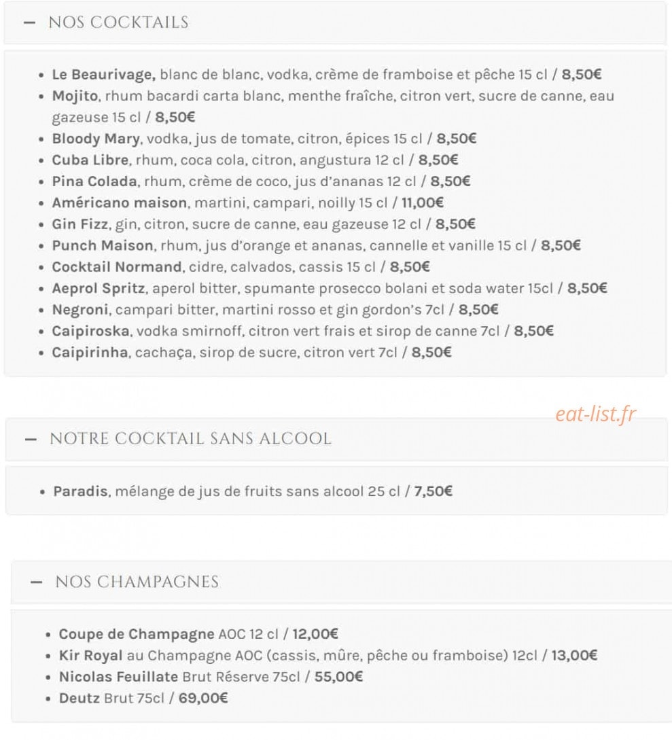The width and height of the screenshot is (672, 740).
Task: Click the Kir Royal champagne entry
Action: click(x=328, y=656)
